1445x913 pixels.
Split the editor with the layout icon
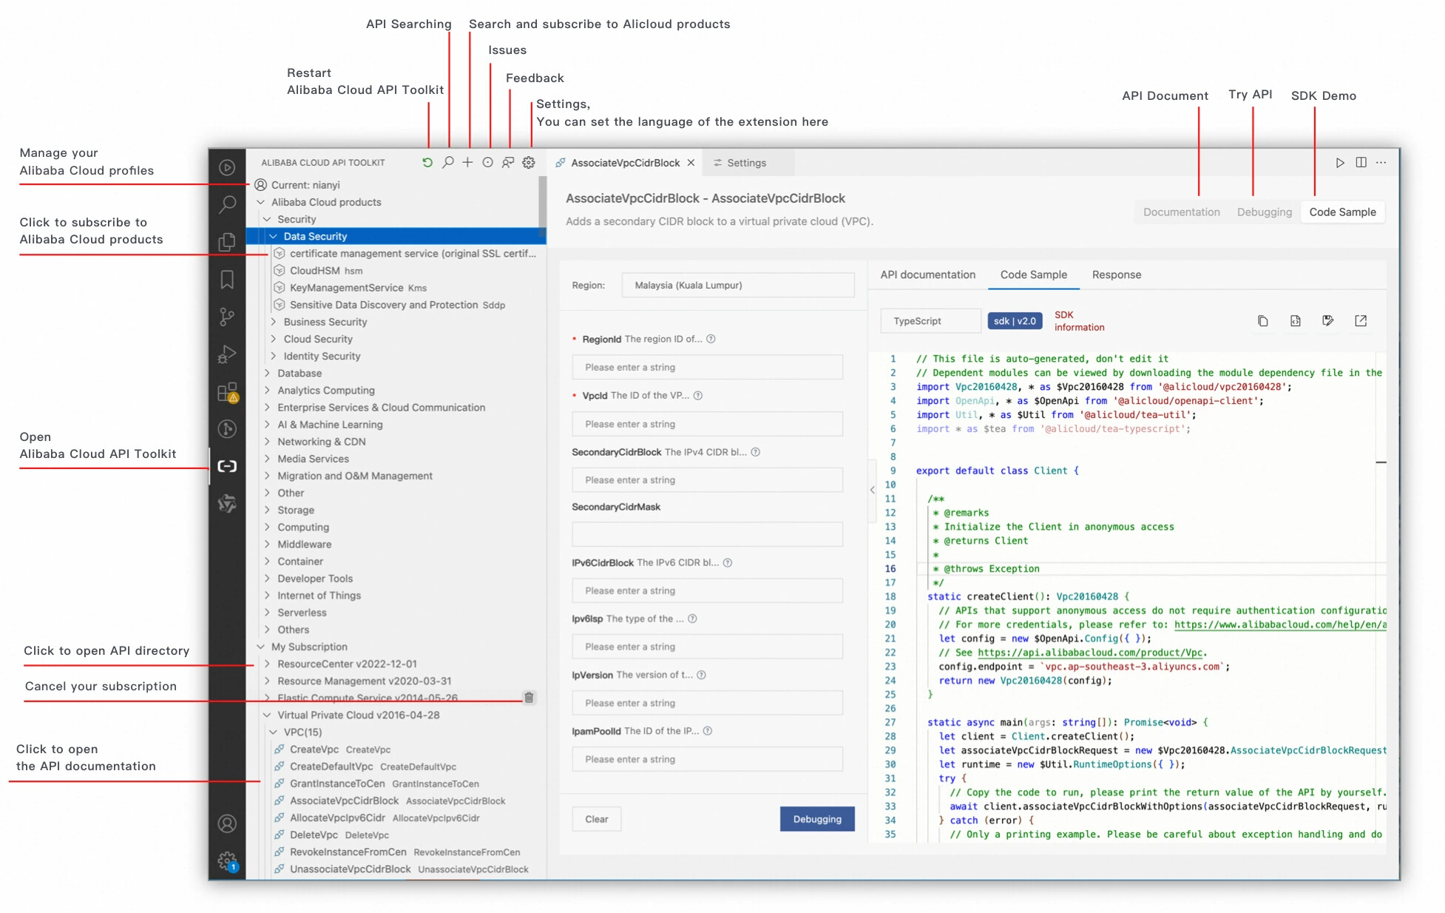[1361, 163]
